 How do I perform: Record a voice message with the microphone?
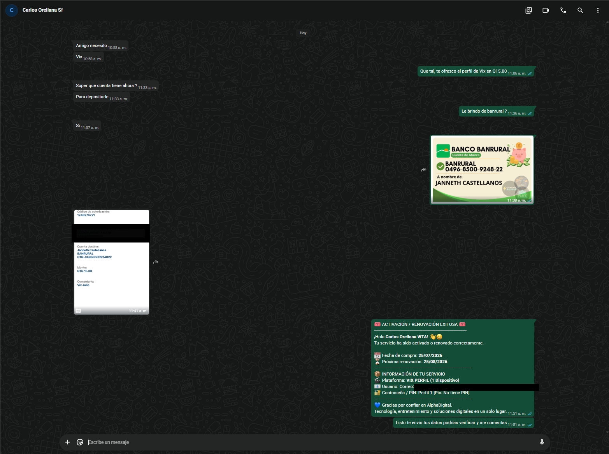pyautogui.click(x=542, y=442)
